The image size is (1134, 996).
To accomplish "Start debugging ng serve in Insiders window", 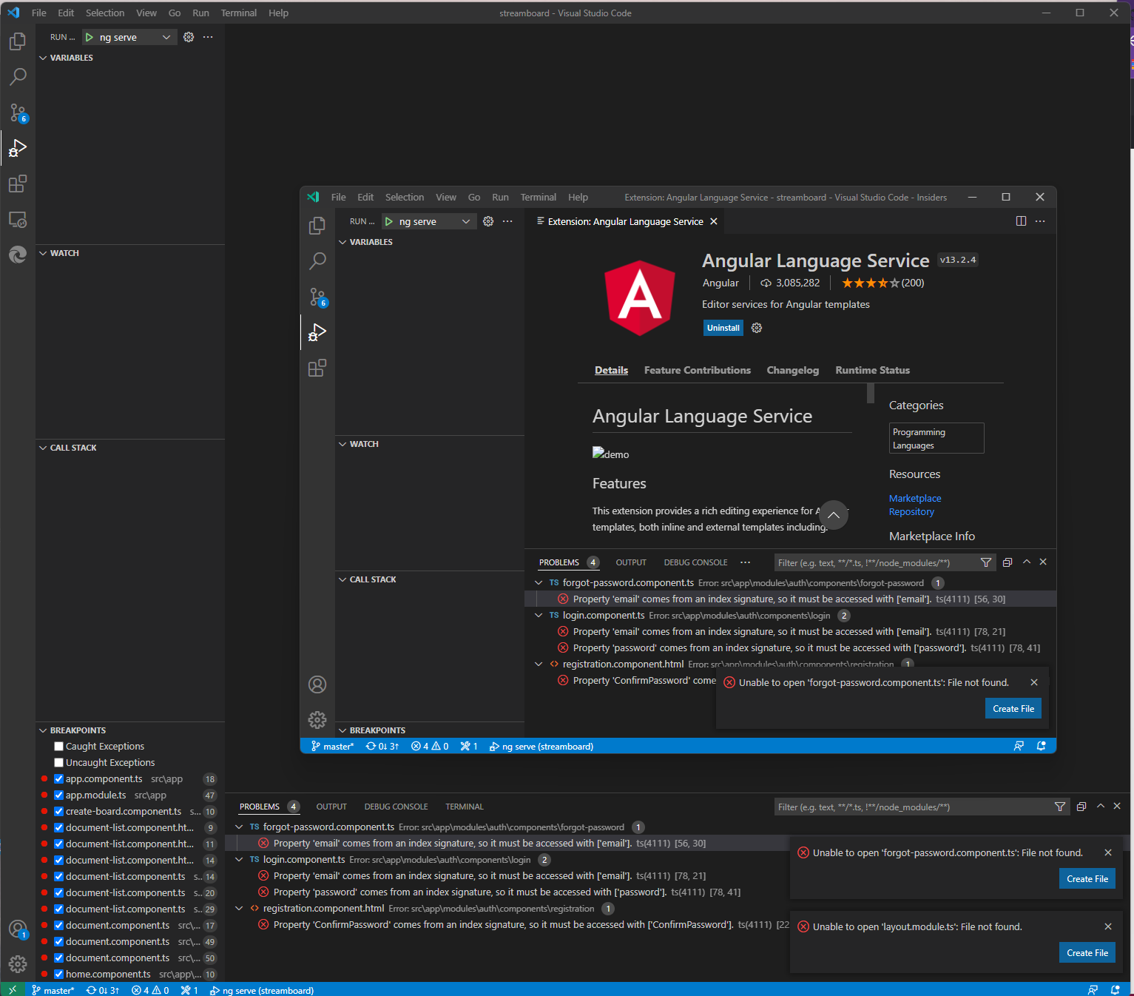I will point(389,221).
